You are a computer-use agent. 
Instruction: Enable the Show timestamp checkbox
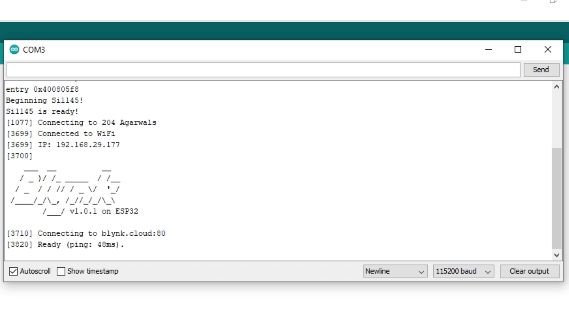click(x=60, y=271)
